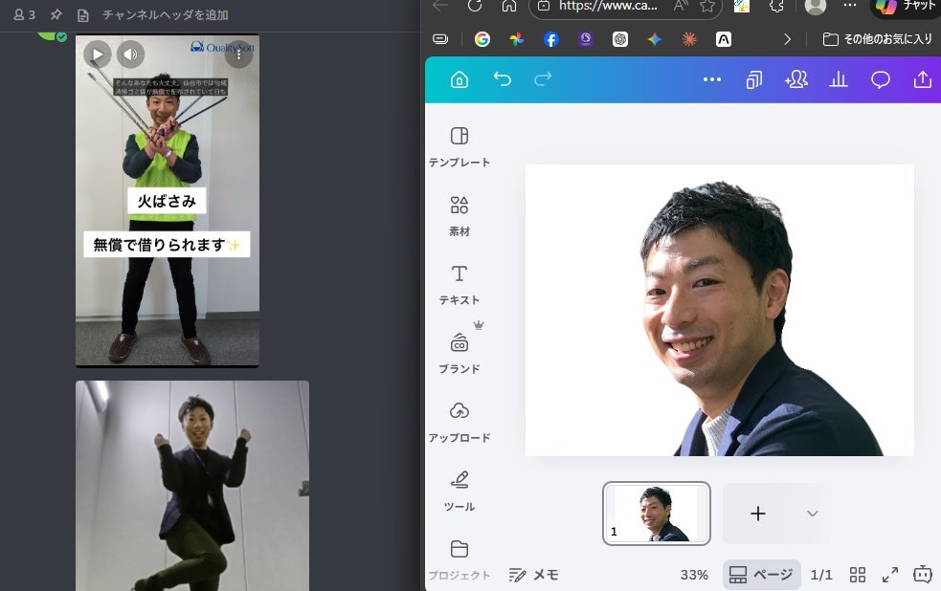The width and height of the screenshot is (941, 591).
Task: Toggle the pin icon in the chat header
Action: (x=56, y=14)
